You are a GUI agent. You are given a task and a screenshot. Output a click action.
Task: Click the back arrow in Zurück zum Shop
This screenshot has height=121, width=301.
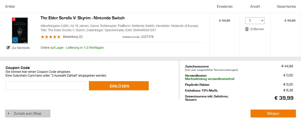[8, 113]
